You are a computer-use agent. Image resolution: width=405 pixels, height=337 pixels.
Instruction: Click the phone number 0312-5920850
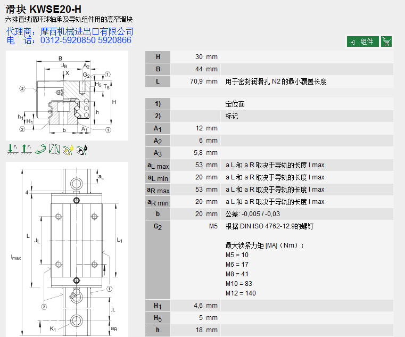tap(66, 40)
